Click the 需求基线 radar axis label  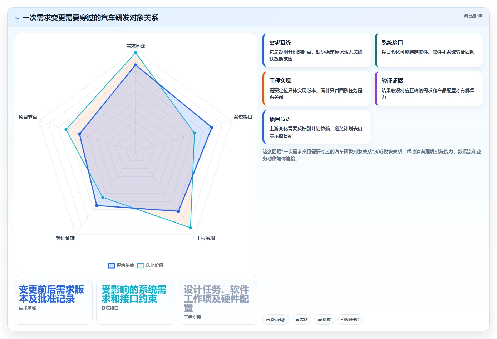(x=136, y=46)
